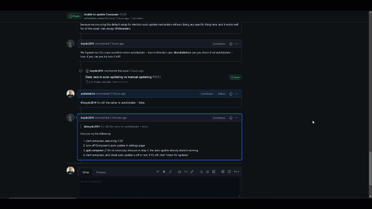
Task: Open options menu on arafattehsin's comment
Action: coord(236,94)
